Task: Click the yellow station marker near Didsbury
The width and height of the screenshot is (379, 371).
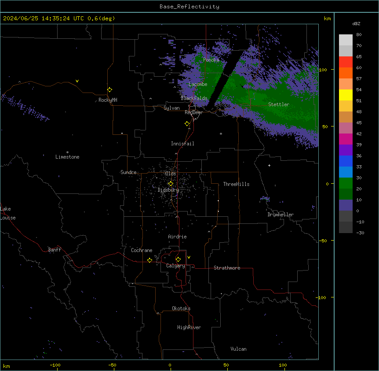Action: 171,184
